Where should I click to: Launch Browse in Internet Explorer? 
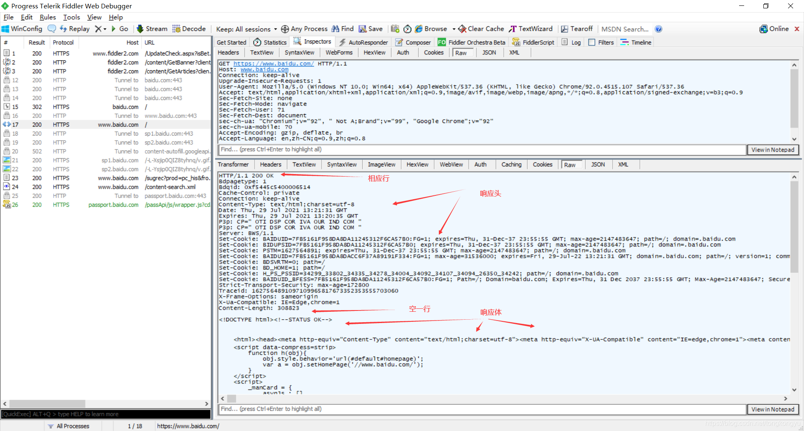[x=431, y=29]
